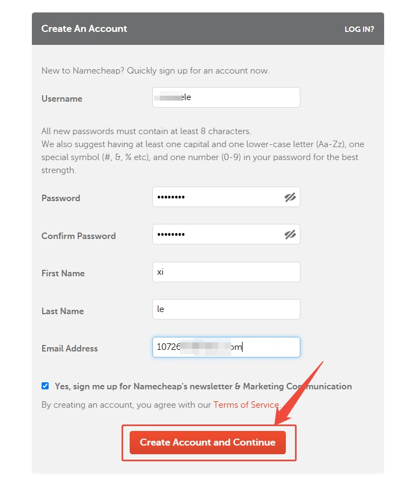
Task: Select the First Name input box
Action: pyautogui.click(x=226, y=272)
